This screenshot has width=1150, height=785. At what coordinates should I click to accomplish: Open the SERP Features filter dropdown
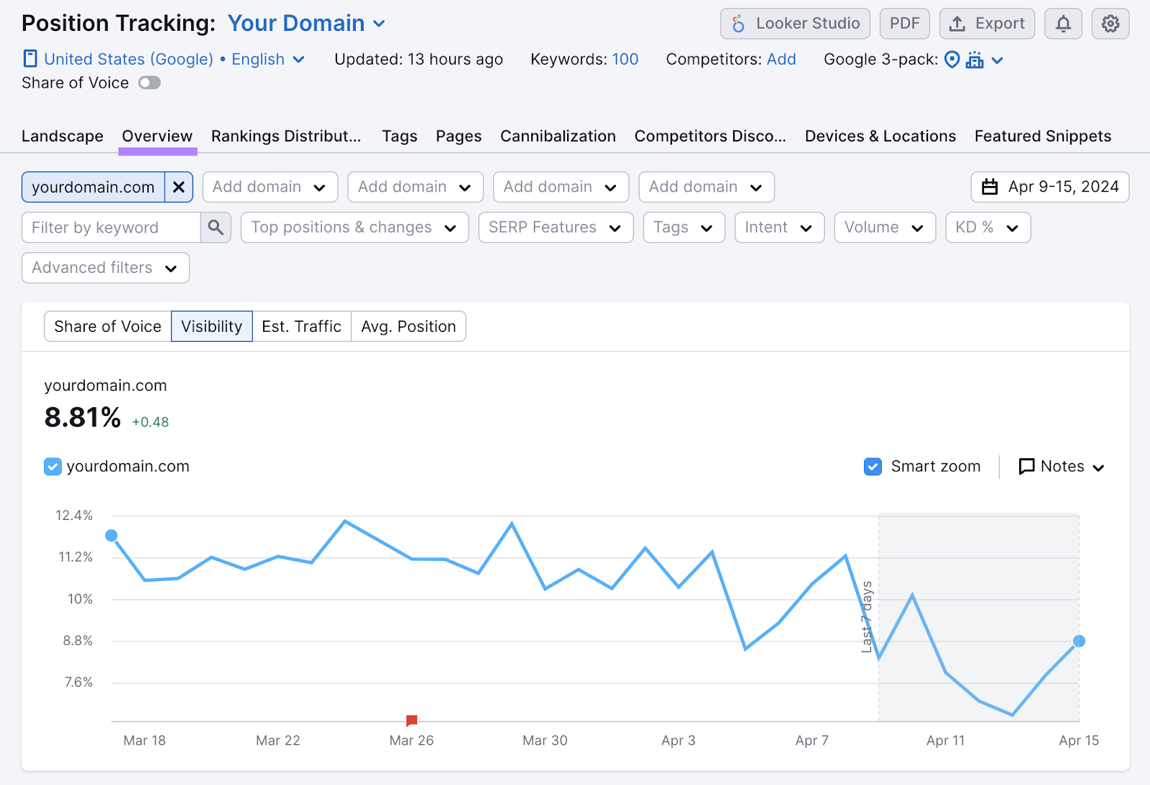coord(556,227)
